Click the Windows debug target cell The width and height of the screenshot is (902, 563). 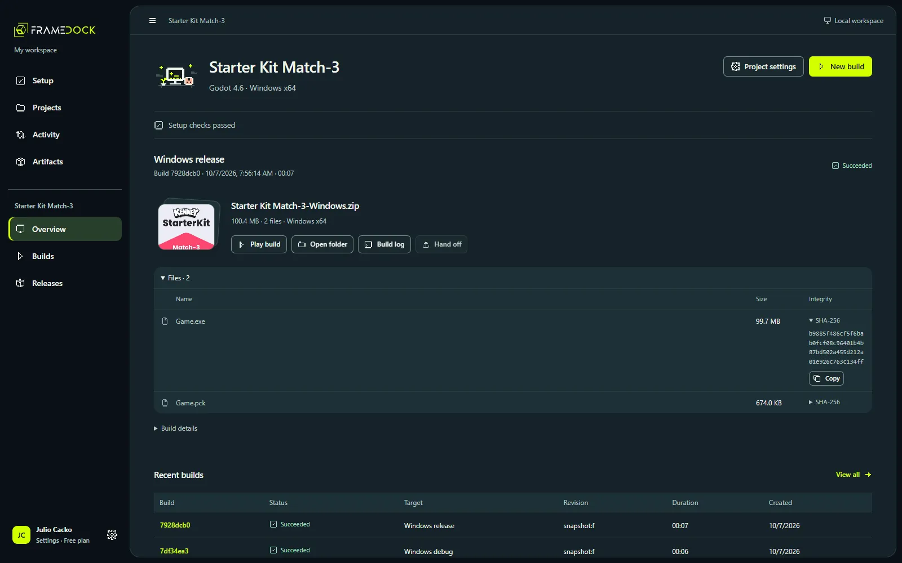[x=428, y=552]
